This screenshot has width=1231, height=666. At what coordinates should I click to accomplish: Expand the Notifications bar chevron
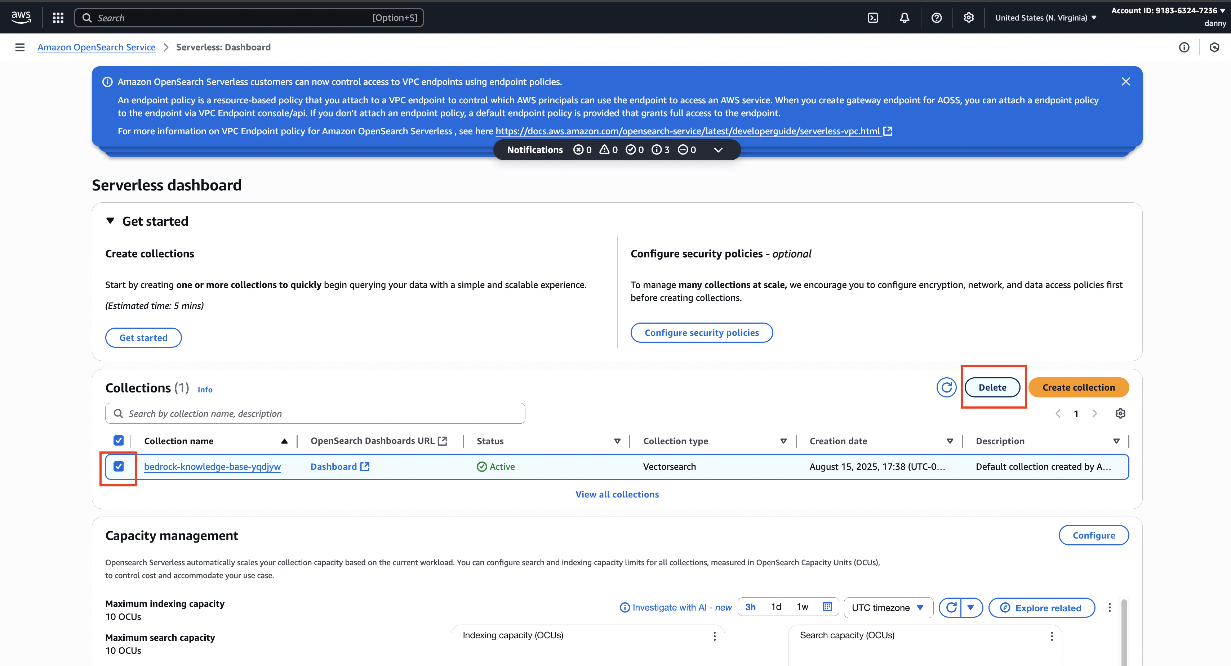(718, 150)
